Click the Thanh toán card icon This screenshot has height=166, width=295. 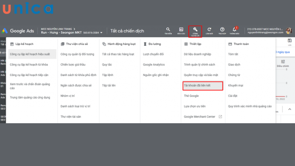point(230,44)
